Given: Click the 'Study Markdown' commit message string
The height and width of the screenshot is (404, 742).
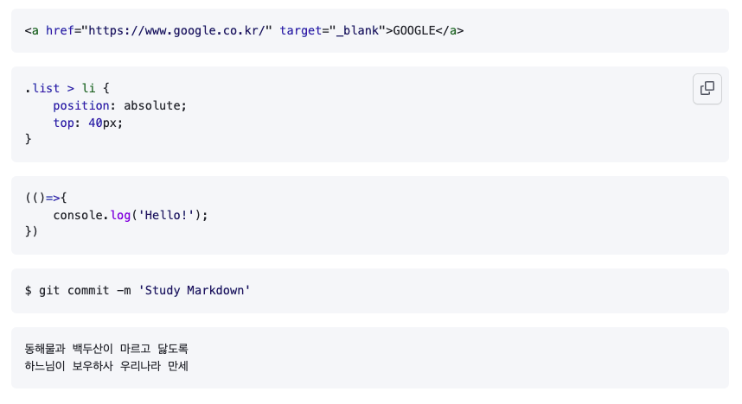Looking at the screenshot, I should pos(194,290).
